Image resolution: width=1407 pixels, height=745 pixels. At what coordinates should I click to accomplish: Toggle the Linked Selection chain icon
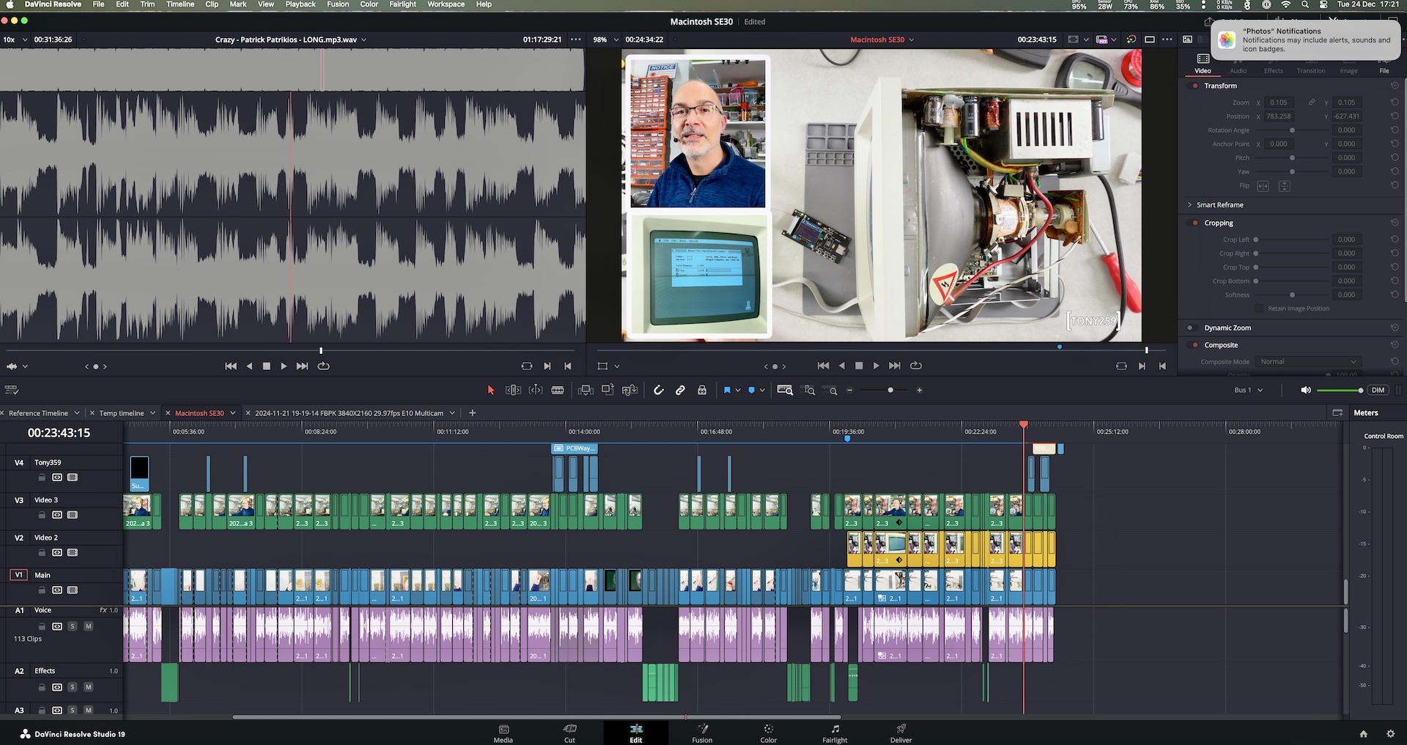[680, 390]
